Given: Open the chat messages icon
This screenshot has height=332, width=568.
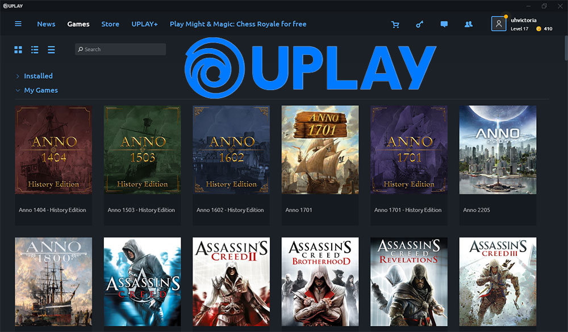Looking at the screenshot, I should point(444,24).
